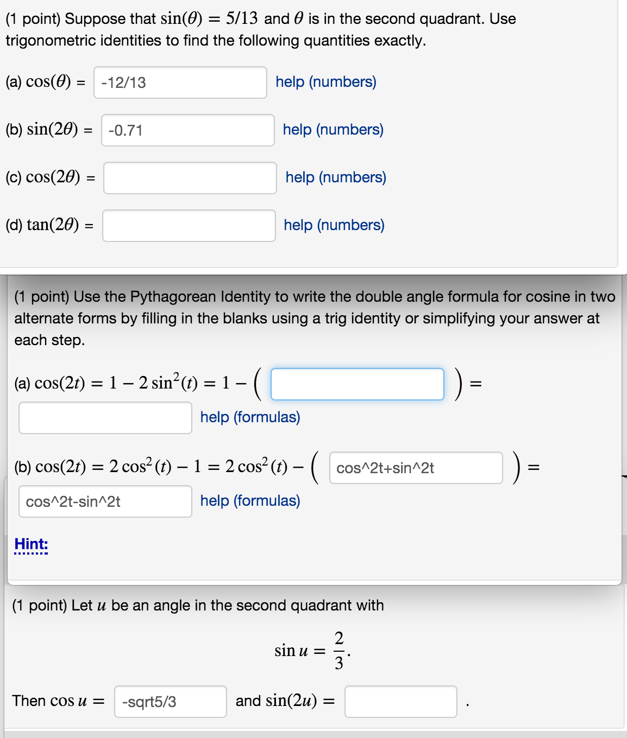Screen dimensions: 627x738
Task: Select the field containing cos^2t-sin^2t
Action: point(105,501)
